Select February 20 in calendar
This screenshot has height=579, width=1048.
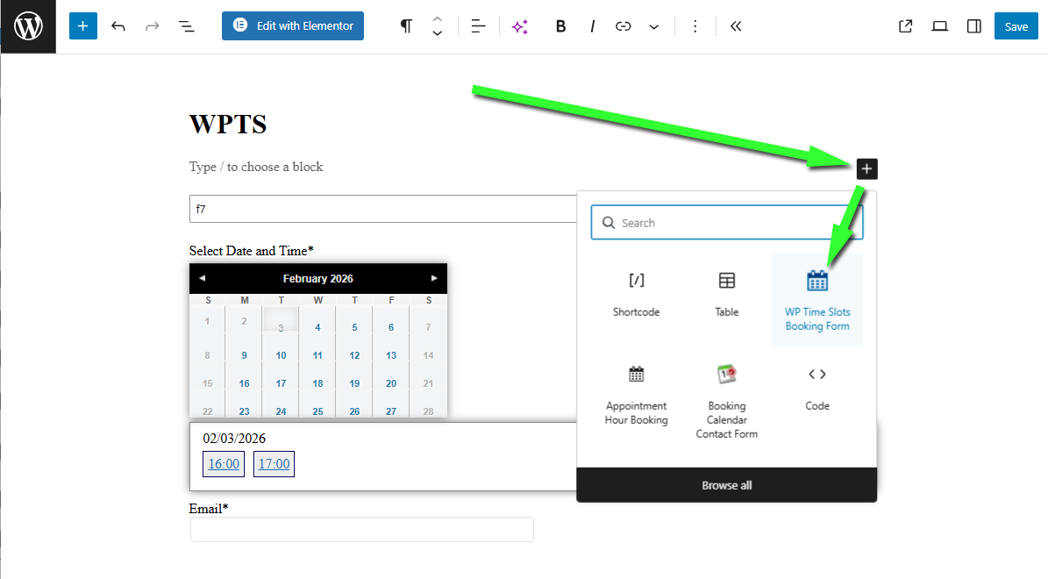pos(391,383)
